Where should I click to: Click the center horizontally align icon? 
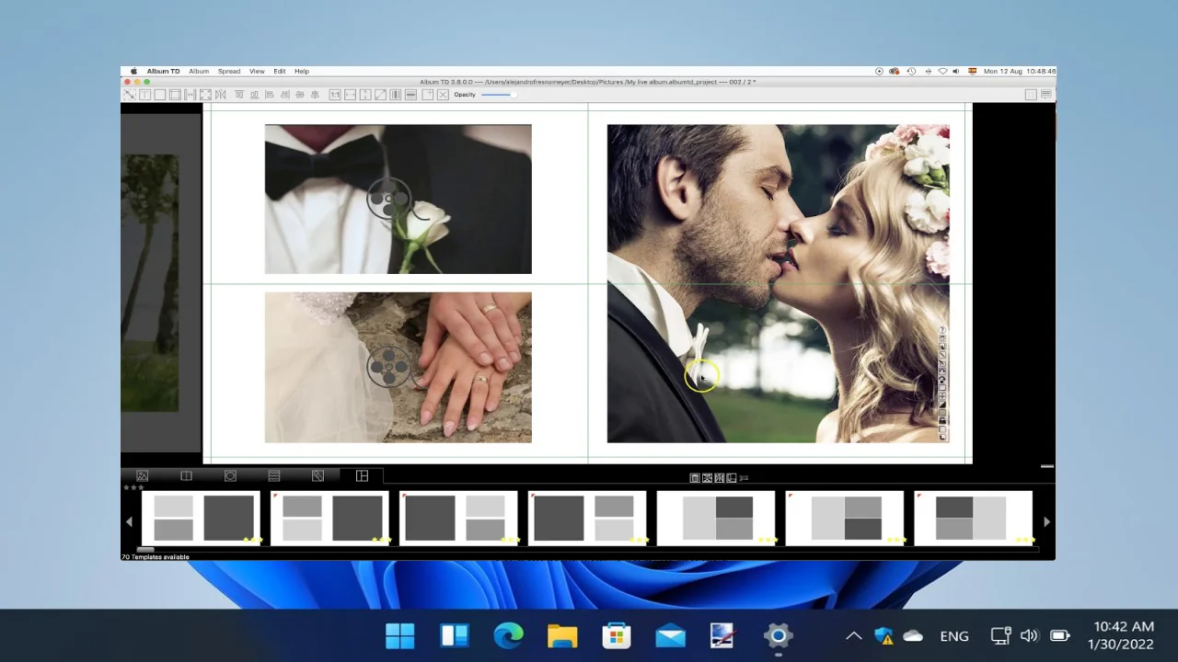(315, 95)
